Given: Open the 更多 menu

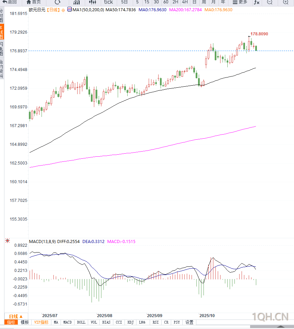Looking at the screenshot, I should click(240, 2).
